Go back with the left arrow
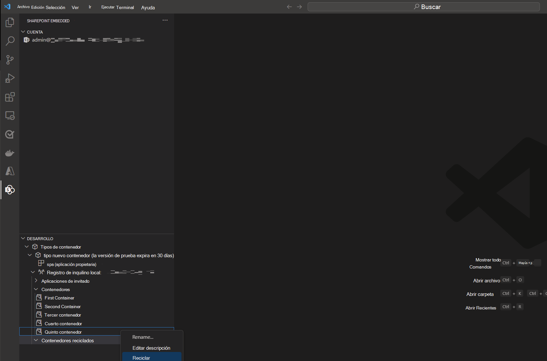Viewport: 547px width, 361px height. point(289,7)
